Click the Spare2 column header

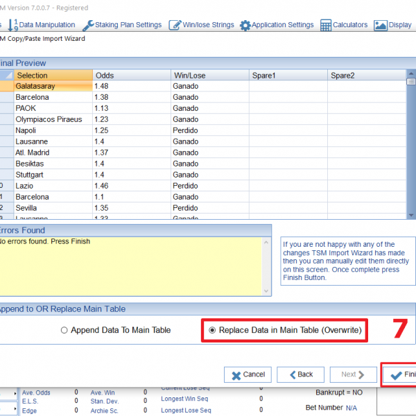367,75
